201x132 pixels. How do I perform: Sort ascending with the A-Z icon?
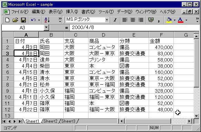[47, 20]
